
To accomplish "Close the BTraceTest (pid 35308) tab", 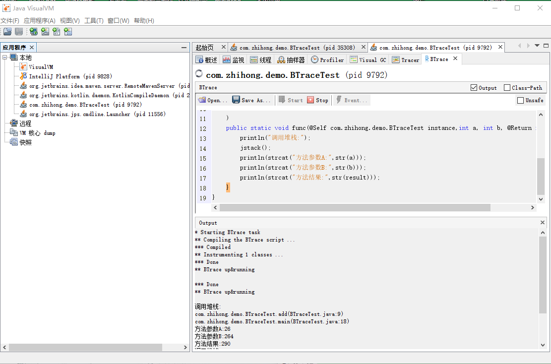I will [364, 47].
